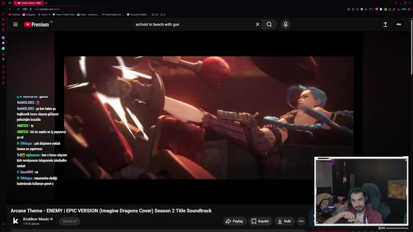The height and width of the screenshot is (232, 413).
Task: Go back in browser history
Action: (10, 9)
